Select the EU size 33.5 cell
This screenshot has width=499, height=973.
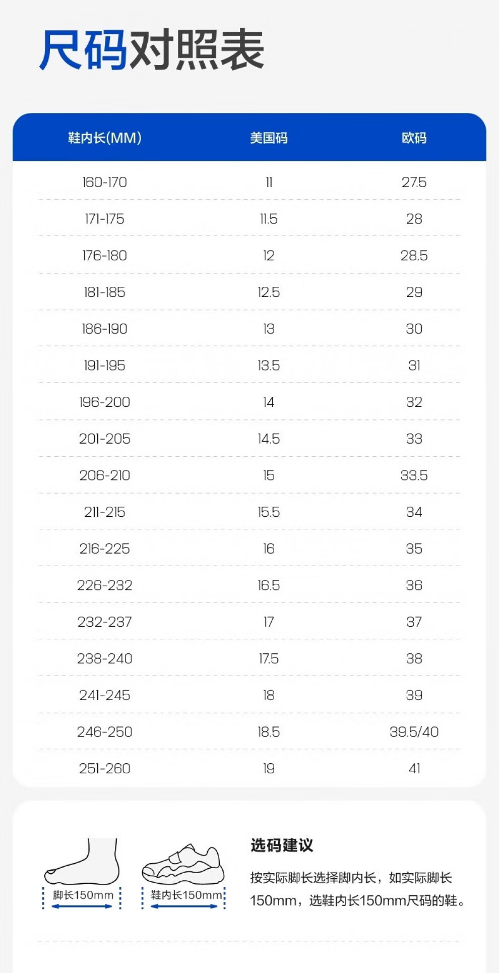coord(414,475)
